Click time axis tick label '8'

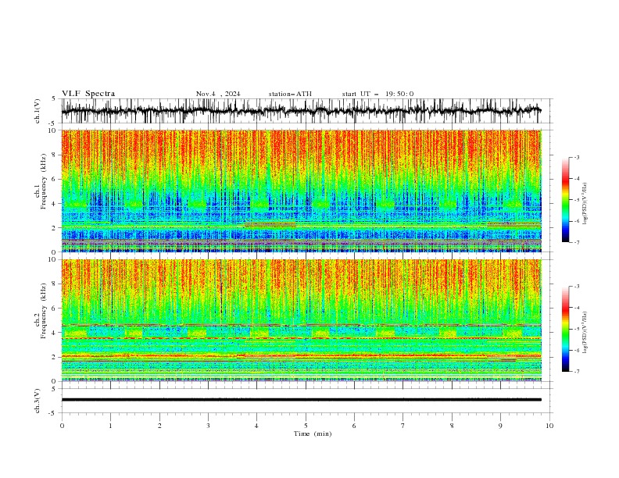click(x=452, y=426)
